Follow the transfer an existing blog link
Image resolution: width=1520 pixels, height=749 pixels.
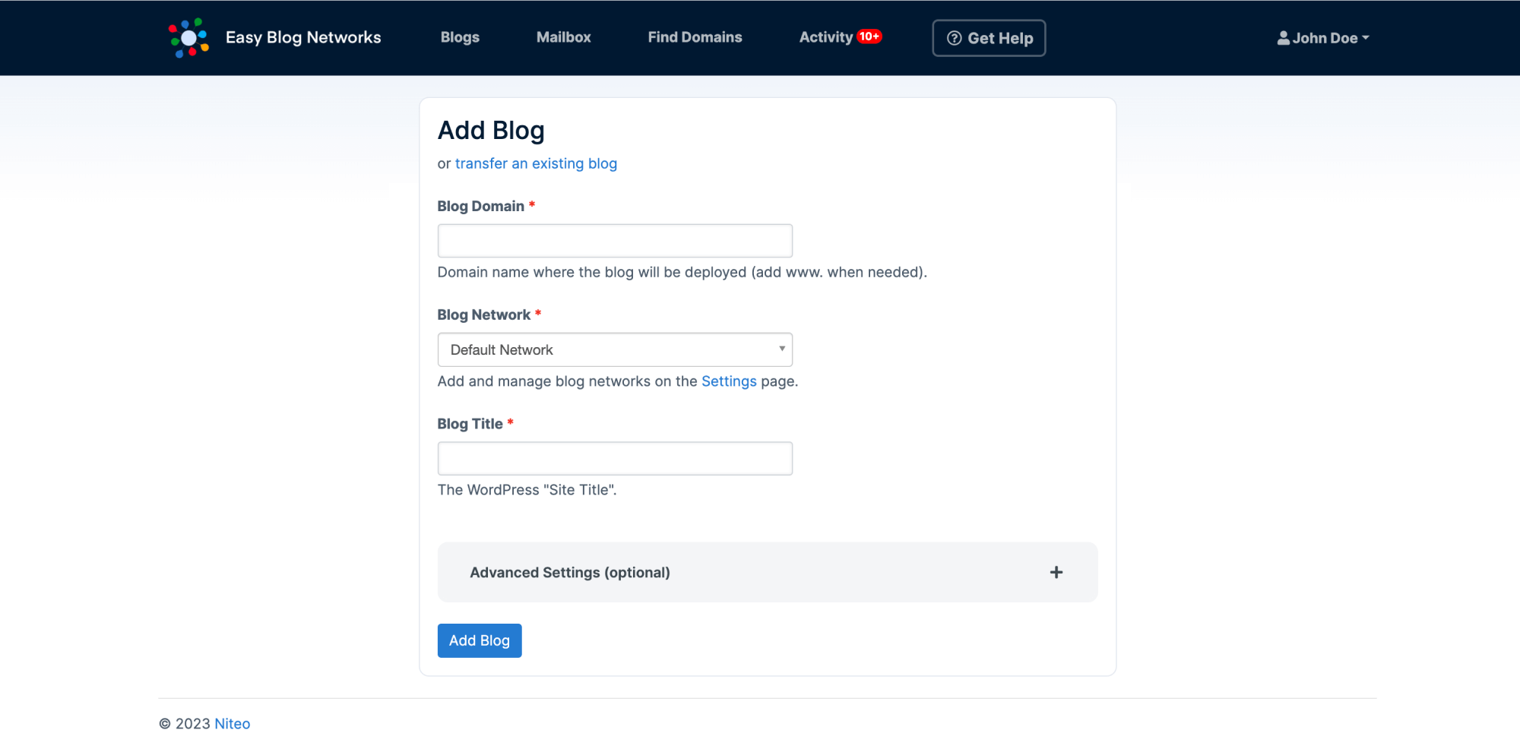(536, 163)
